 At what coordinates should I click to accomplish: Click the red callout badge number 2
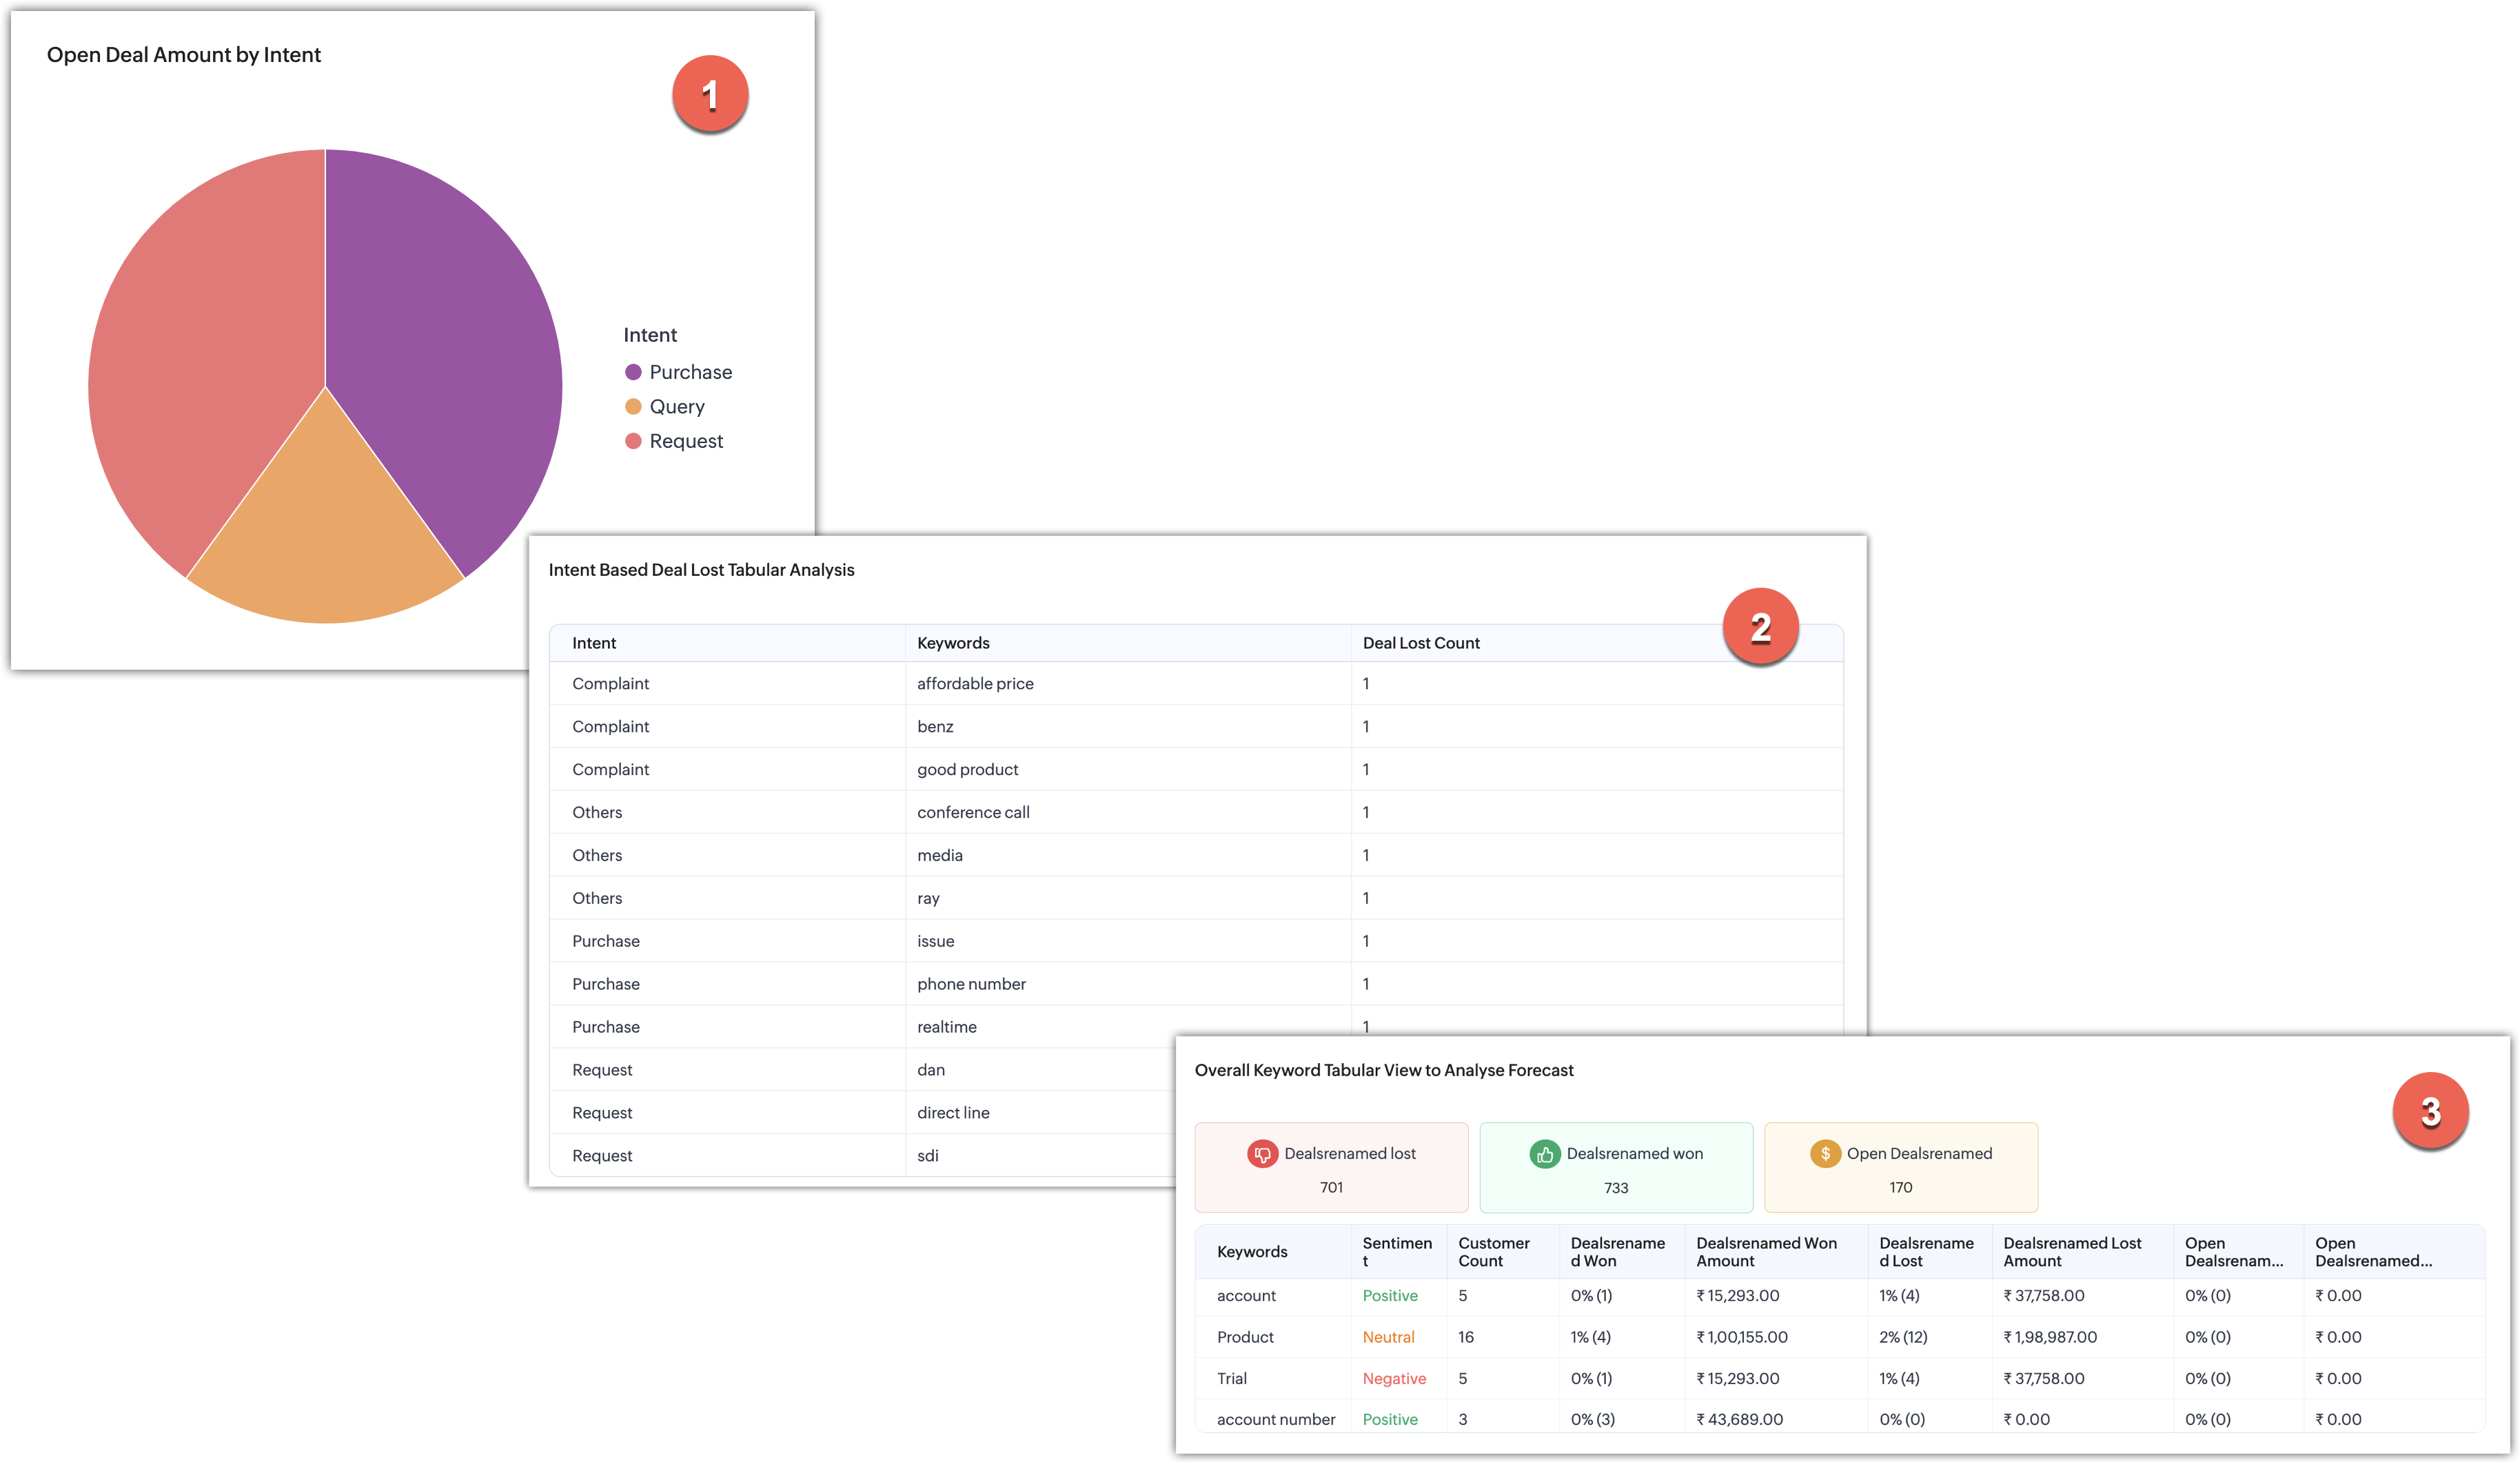[x=1760, y=628]
